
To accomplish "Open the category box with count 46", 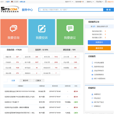I will 32,68.
